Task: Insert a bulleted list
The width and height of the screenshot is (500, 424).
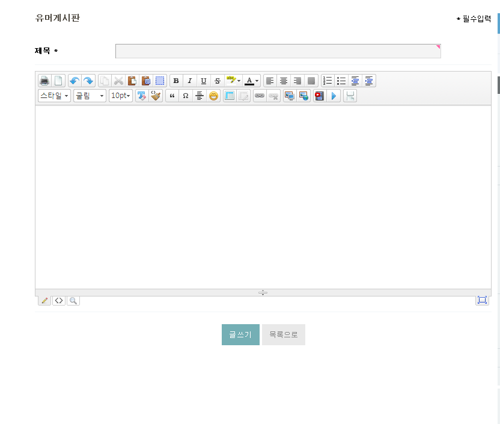Action: pos(341,81)
